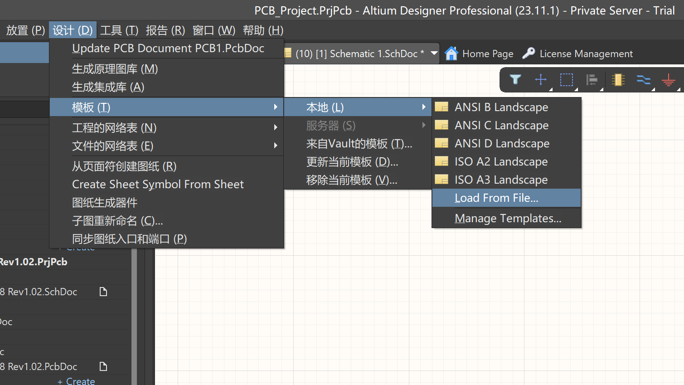
Task: Click the selection filter funnel icon
Action: [x=515, y=80]
